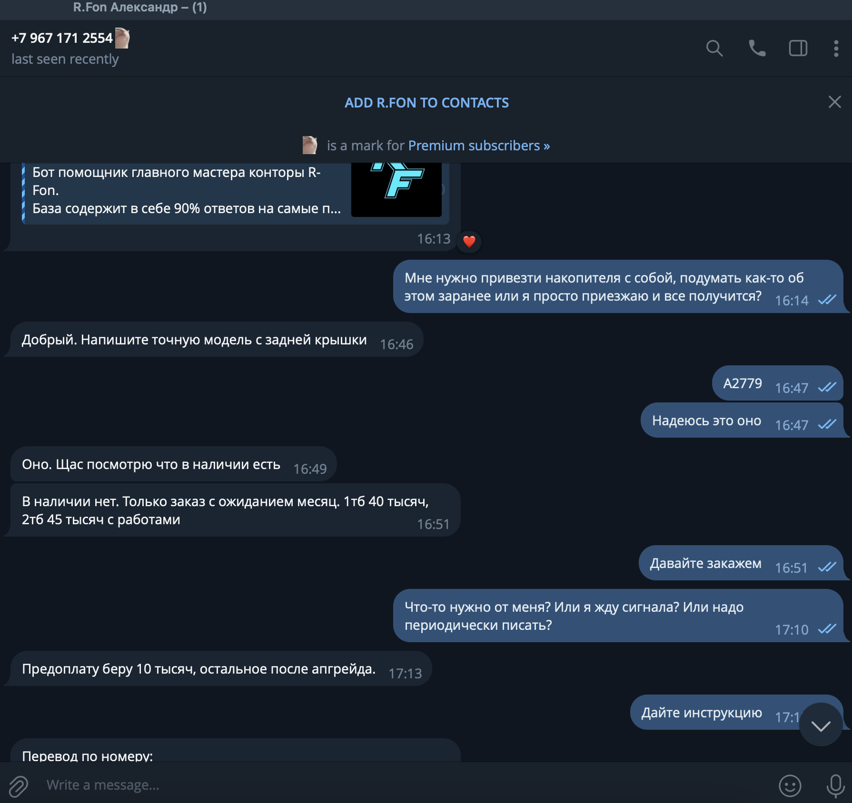Click the R.Fon Александр window title
The image size is (852, 803).
point(140,7)
